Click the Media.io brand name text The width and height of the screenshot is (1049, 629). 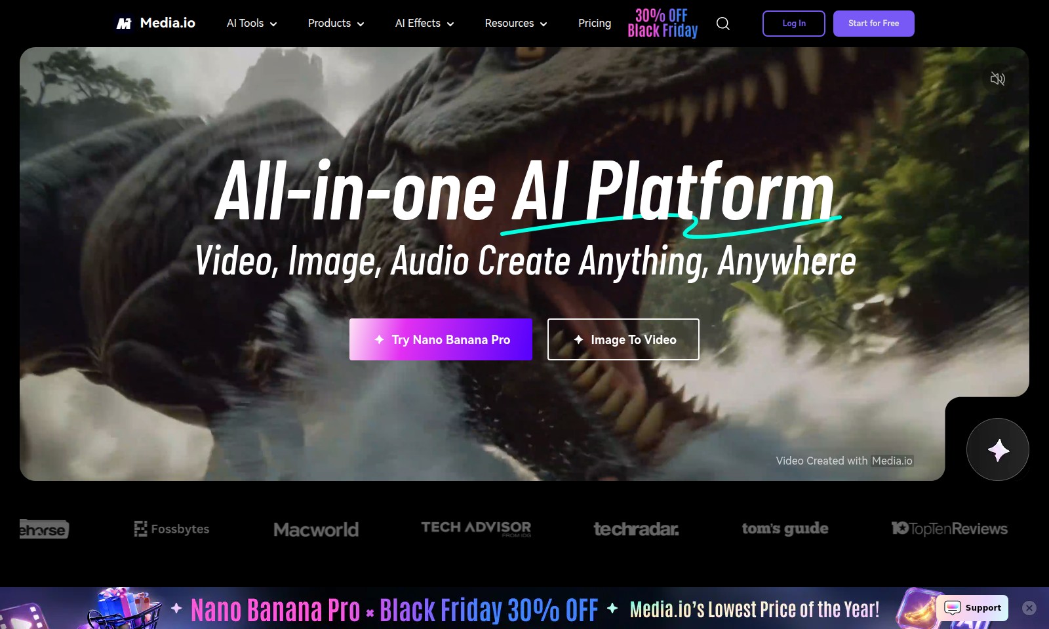coord(168,23)
